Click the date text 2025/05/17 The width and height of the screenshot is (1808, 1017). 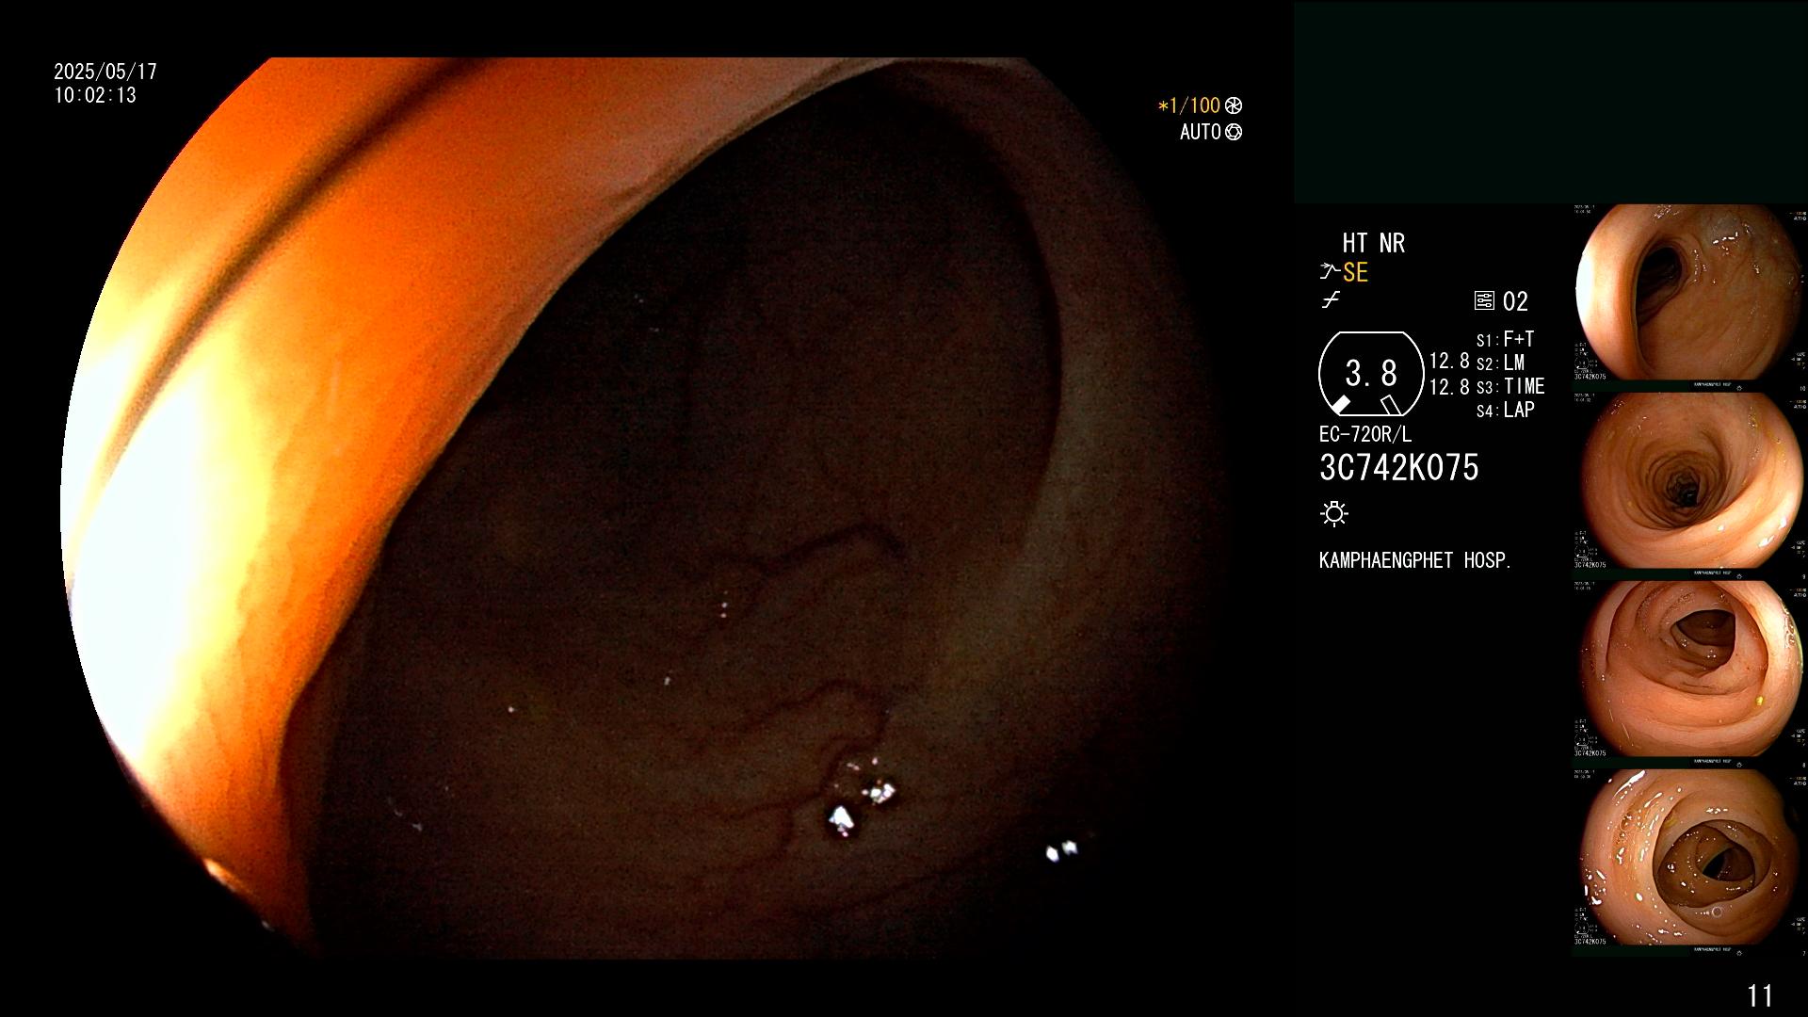click(x=105, y=72)
